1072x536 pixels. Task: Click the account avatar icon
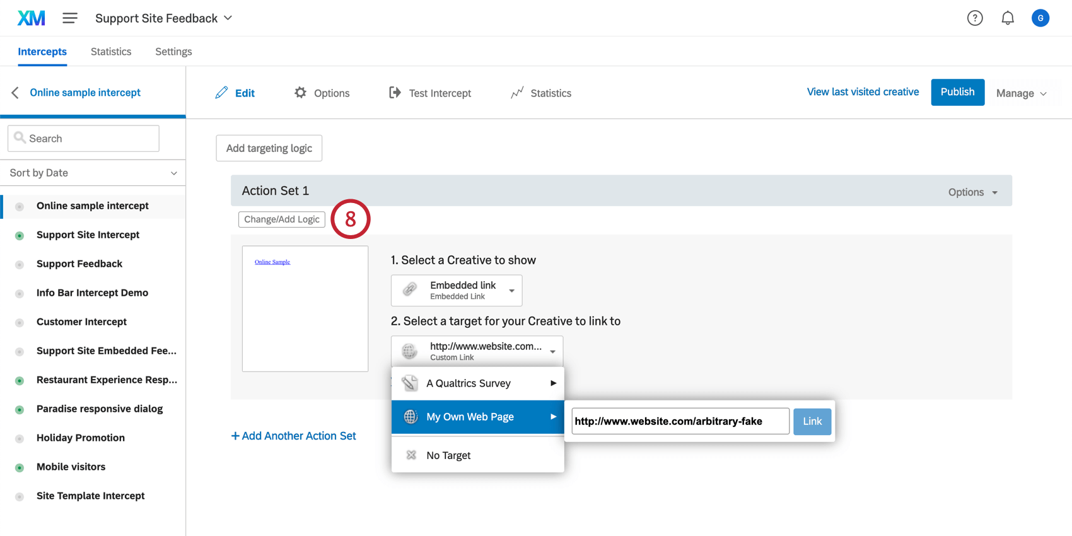[x=1040, y=18]
